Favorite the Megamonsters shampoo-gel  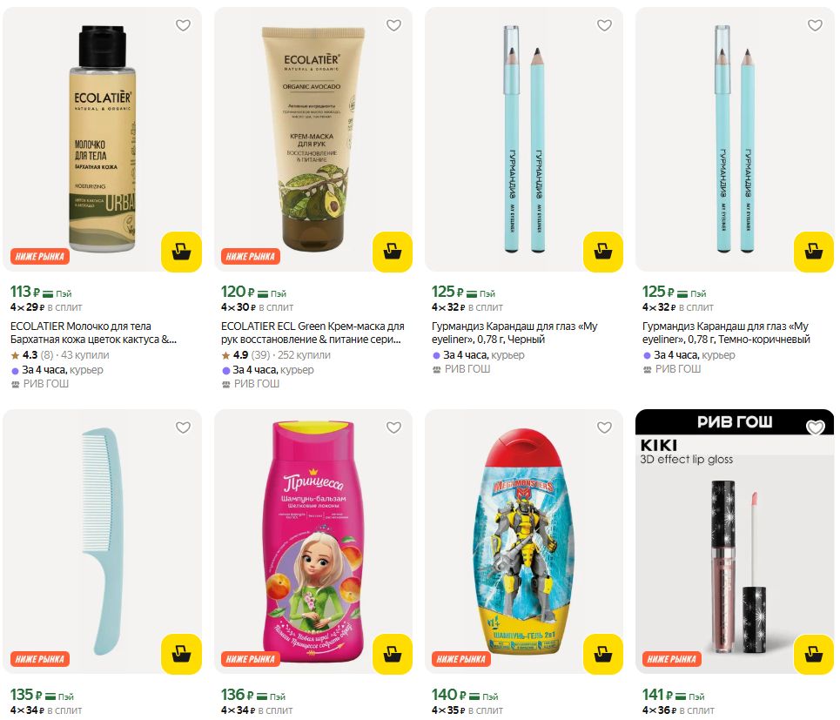click(604, 427)
